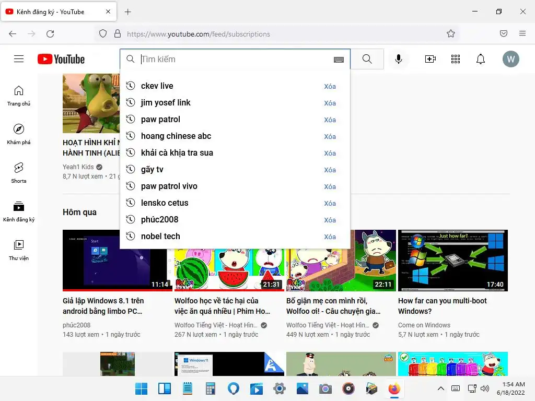The image size is (535, 401).
Task: Open Camera app from taskbar
Action: coord(325,388)
